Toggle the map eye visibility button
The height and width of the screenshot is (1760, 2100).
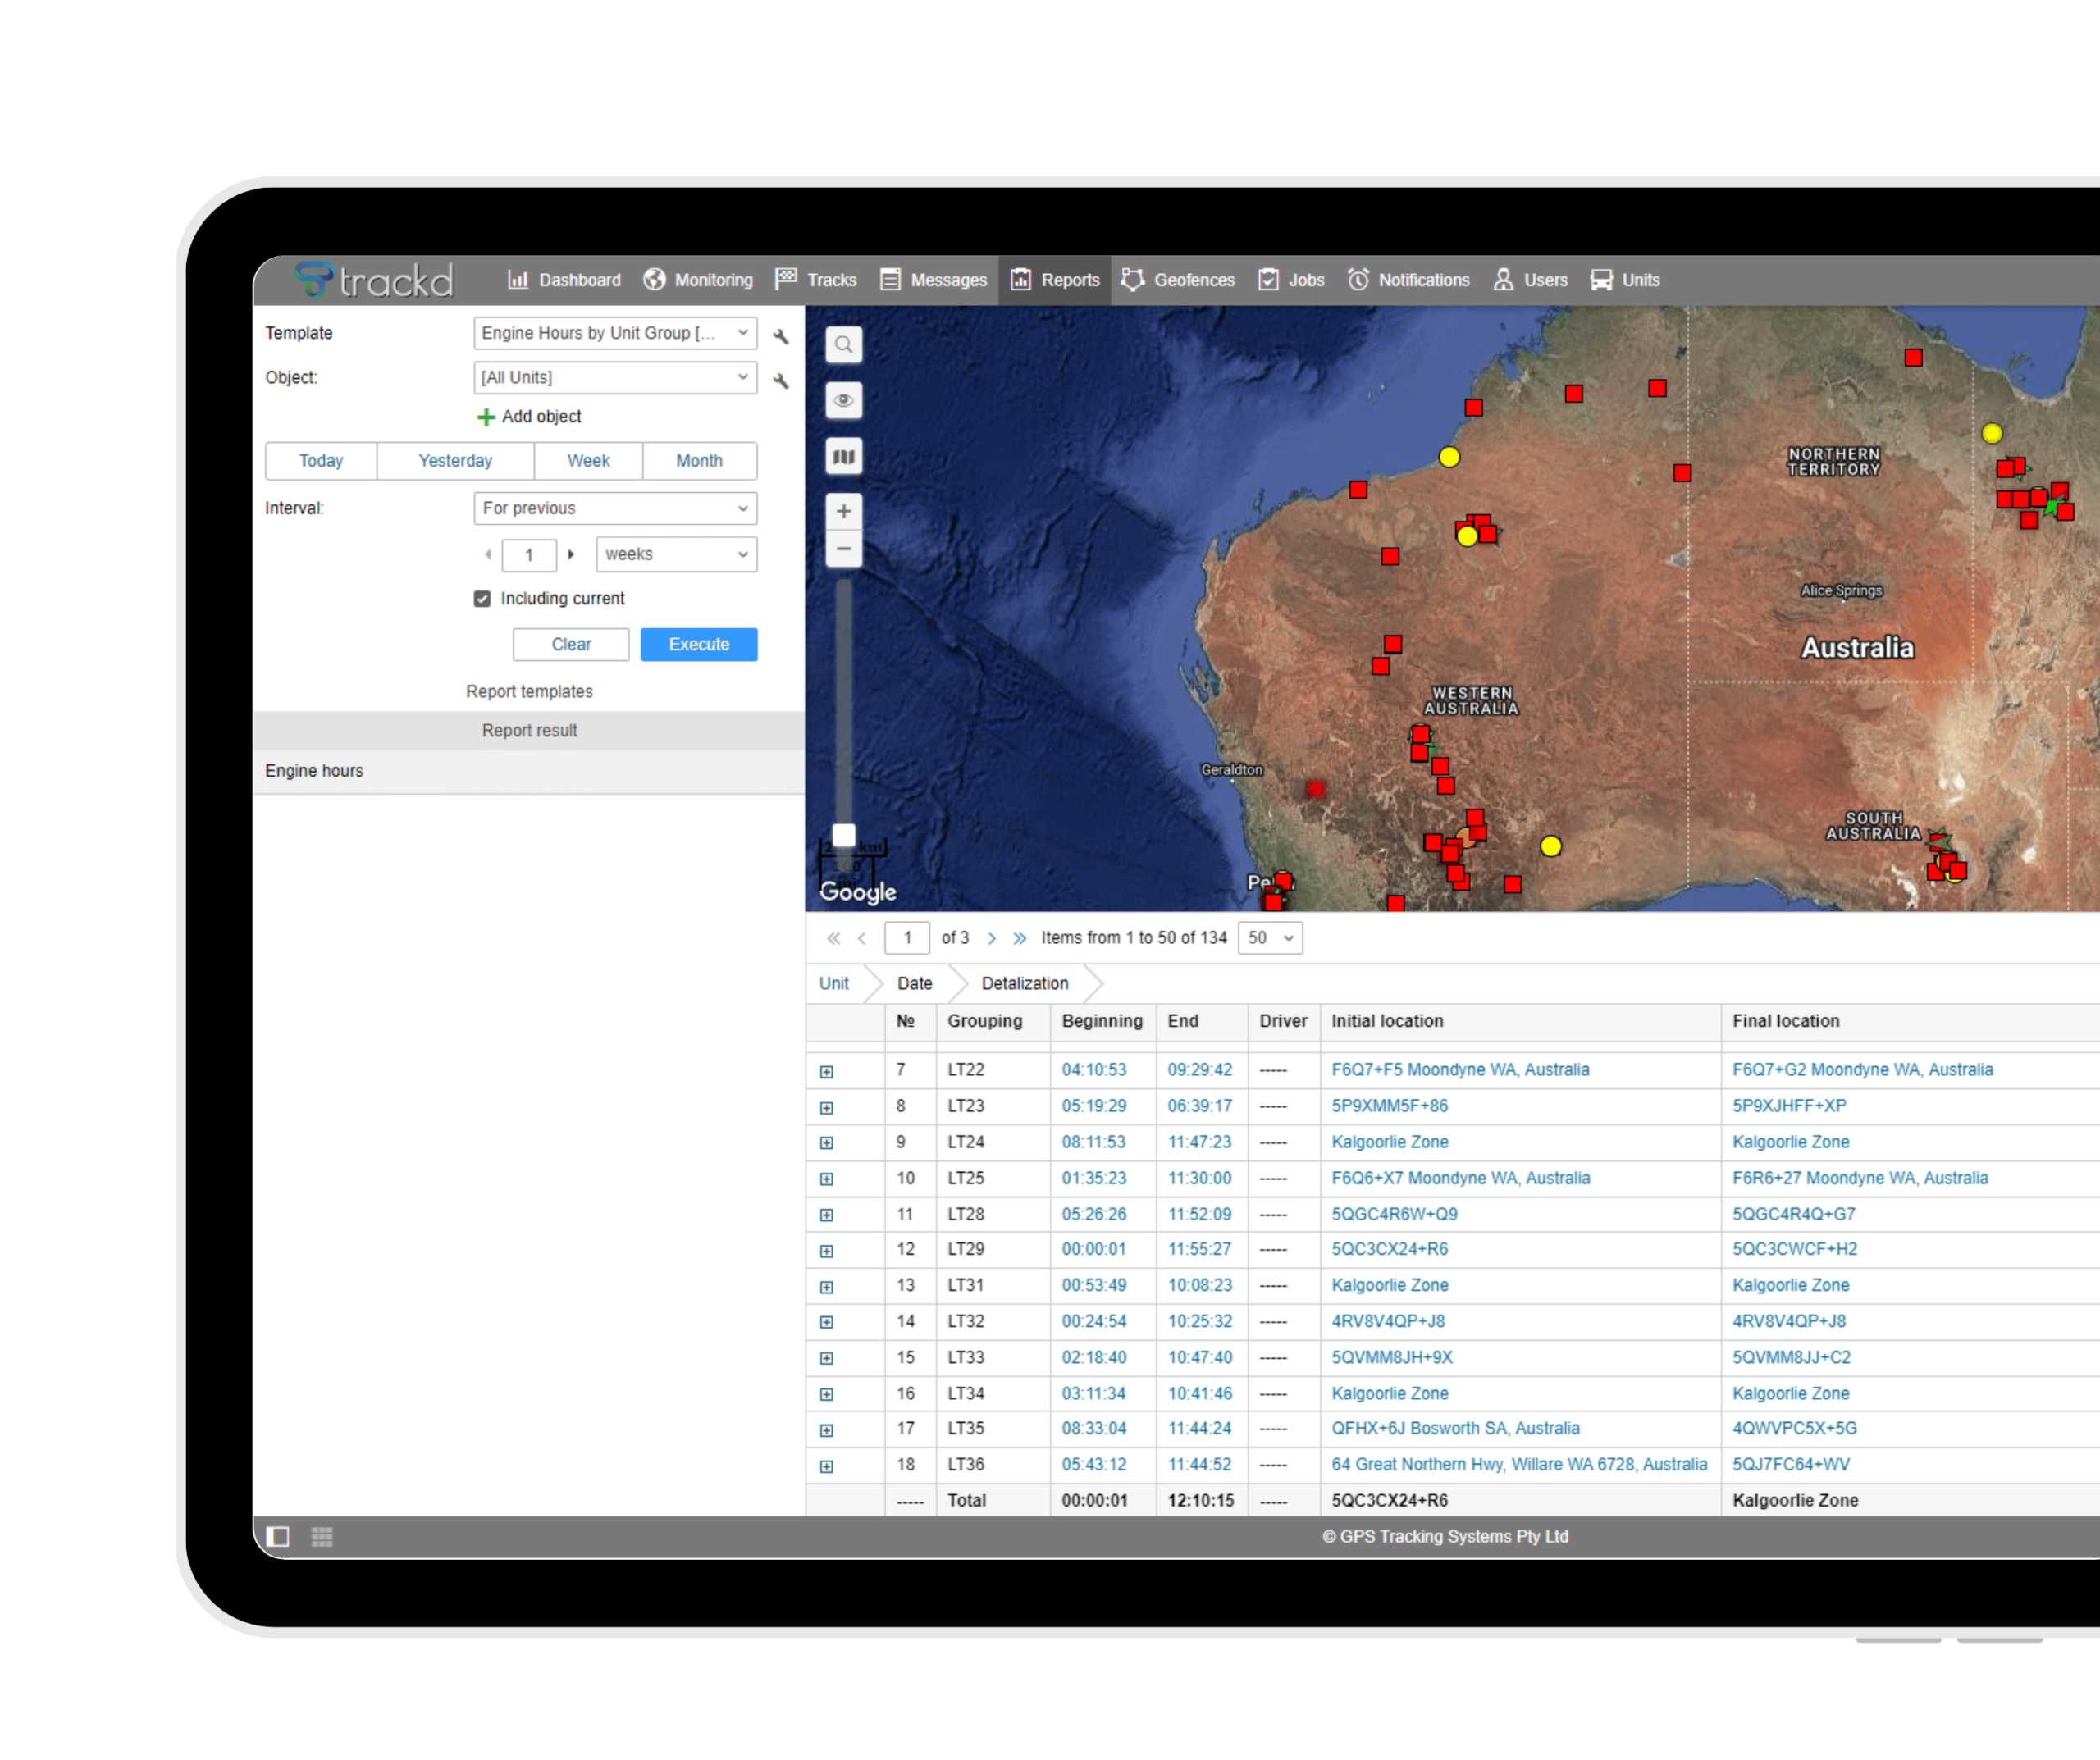[x=843, y=401]
